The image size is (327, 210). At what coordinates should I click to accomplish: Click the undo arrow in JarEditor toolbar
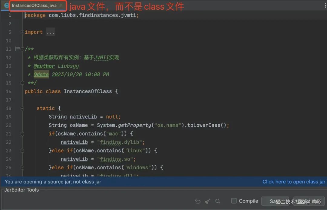pyautogui.click(x=197, y=201)
